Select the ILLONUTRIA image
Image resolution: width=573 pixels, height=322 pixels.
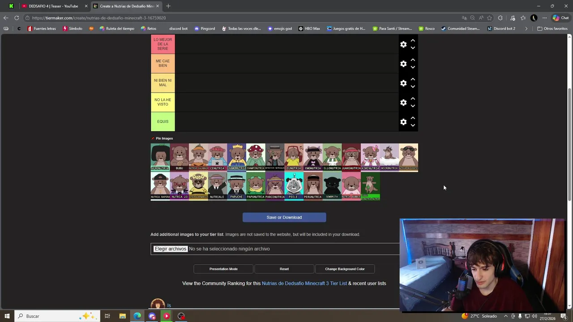click(332, 157)
